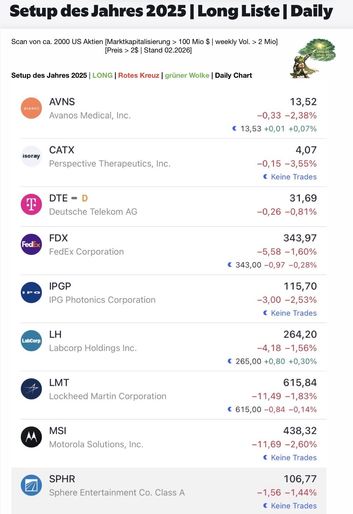Click the Sphere Entertainment logo icon
The width and height of the screenshot is (353, 514).
pos(31,485)
